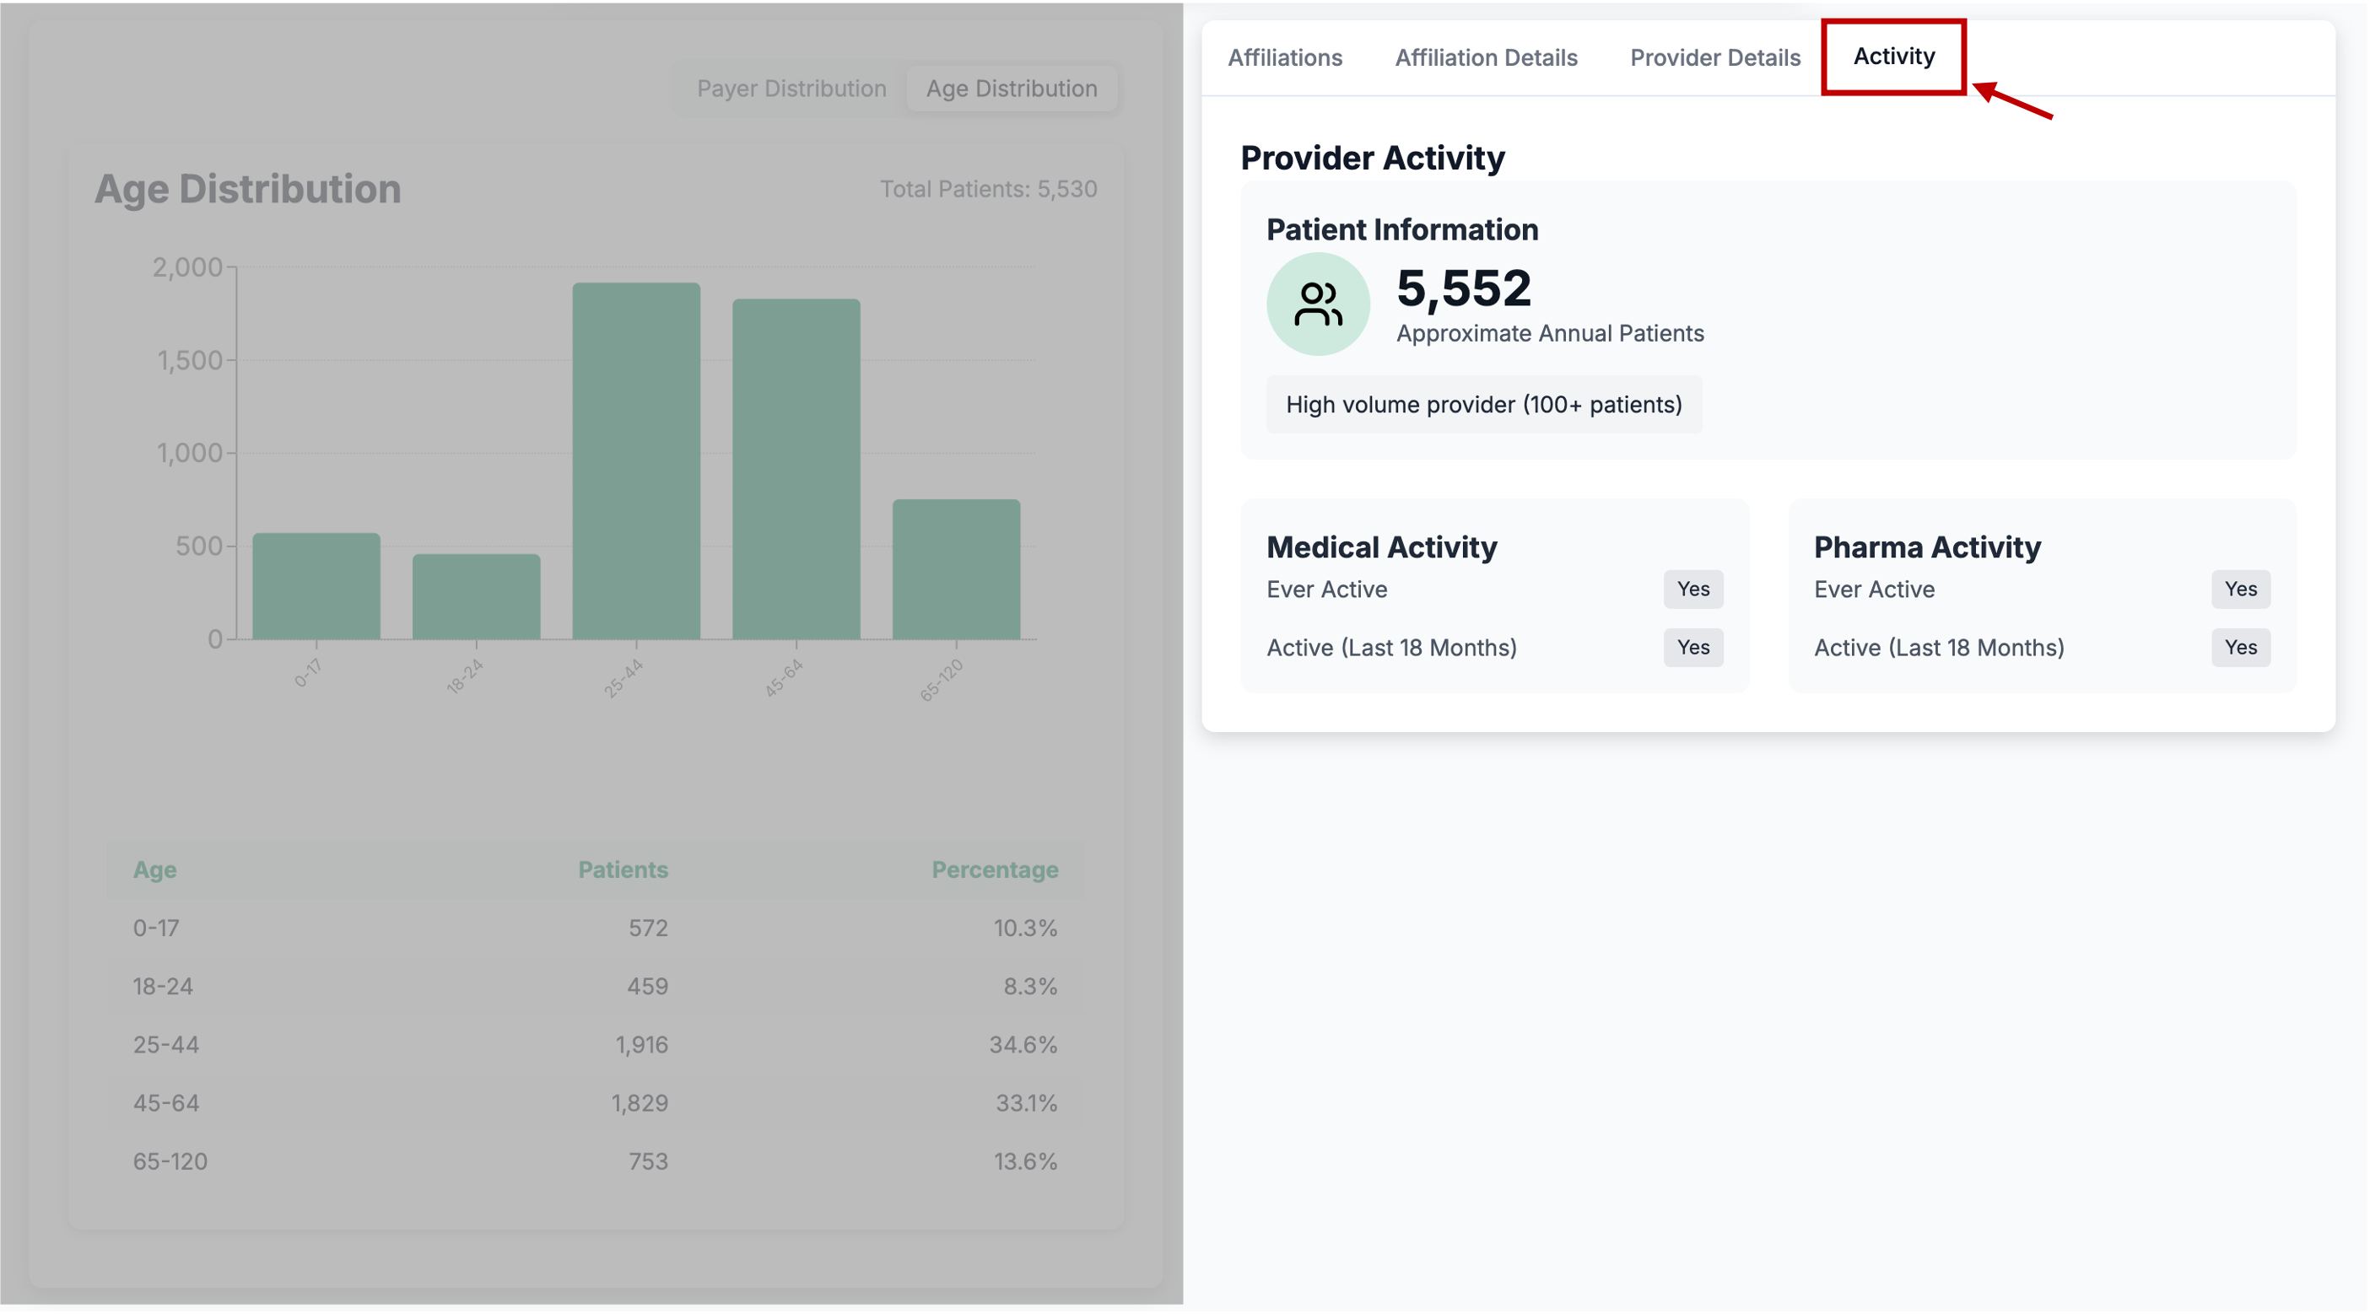The width and height of the screenshot is (2370, 1314).
Task: Switch to Payer Distribution view
Action: pos(791,89)
